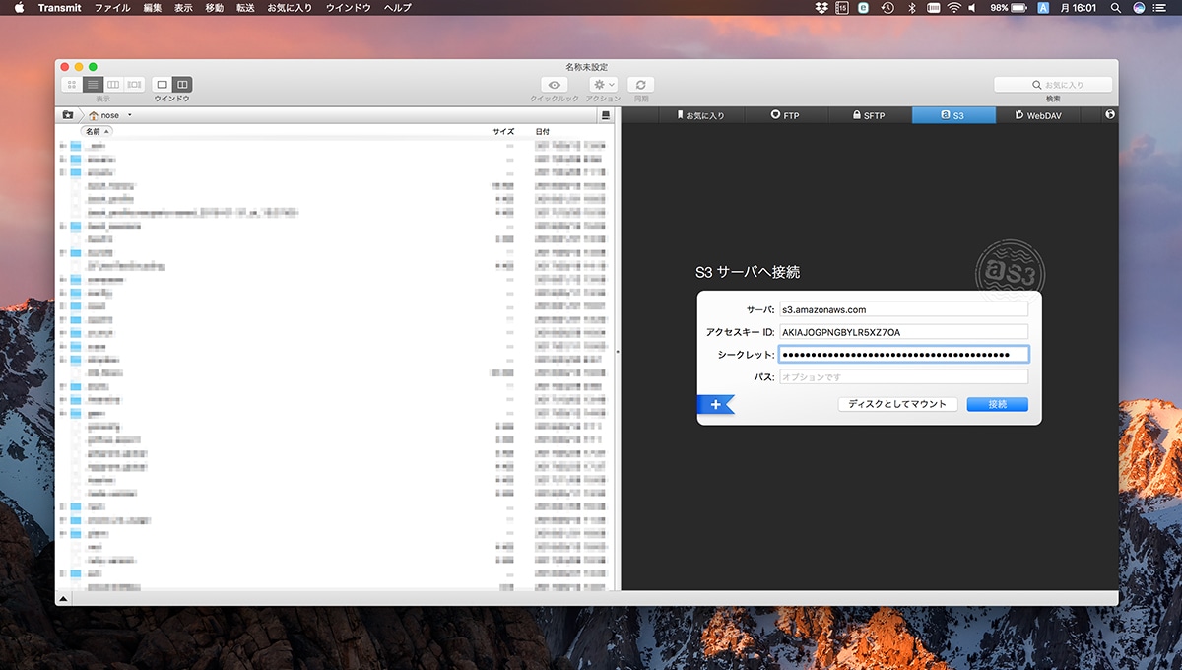Open the favorites folder icon in path bar
Viewport: 1182px width, 670px height.
(68, 115)
